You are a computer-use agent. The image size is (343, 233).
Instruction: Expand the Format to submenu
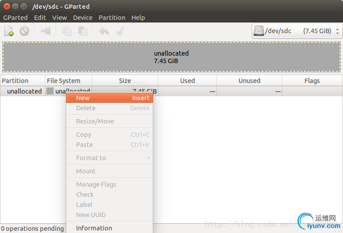click(x=109, y=158)
